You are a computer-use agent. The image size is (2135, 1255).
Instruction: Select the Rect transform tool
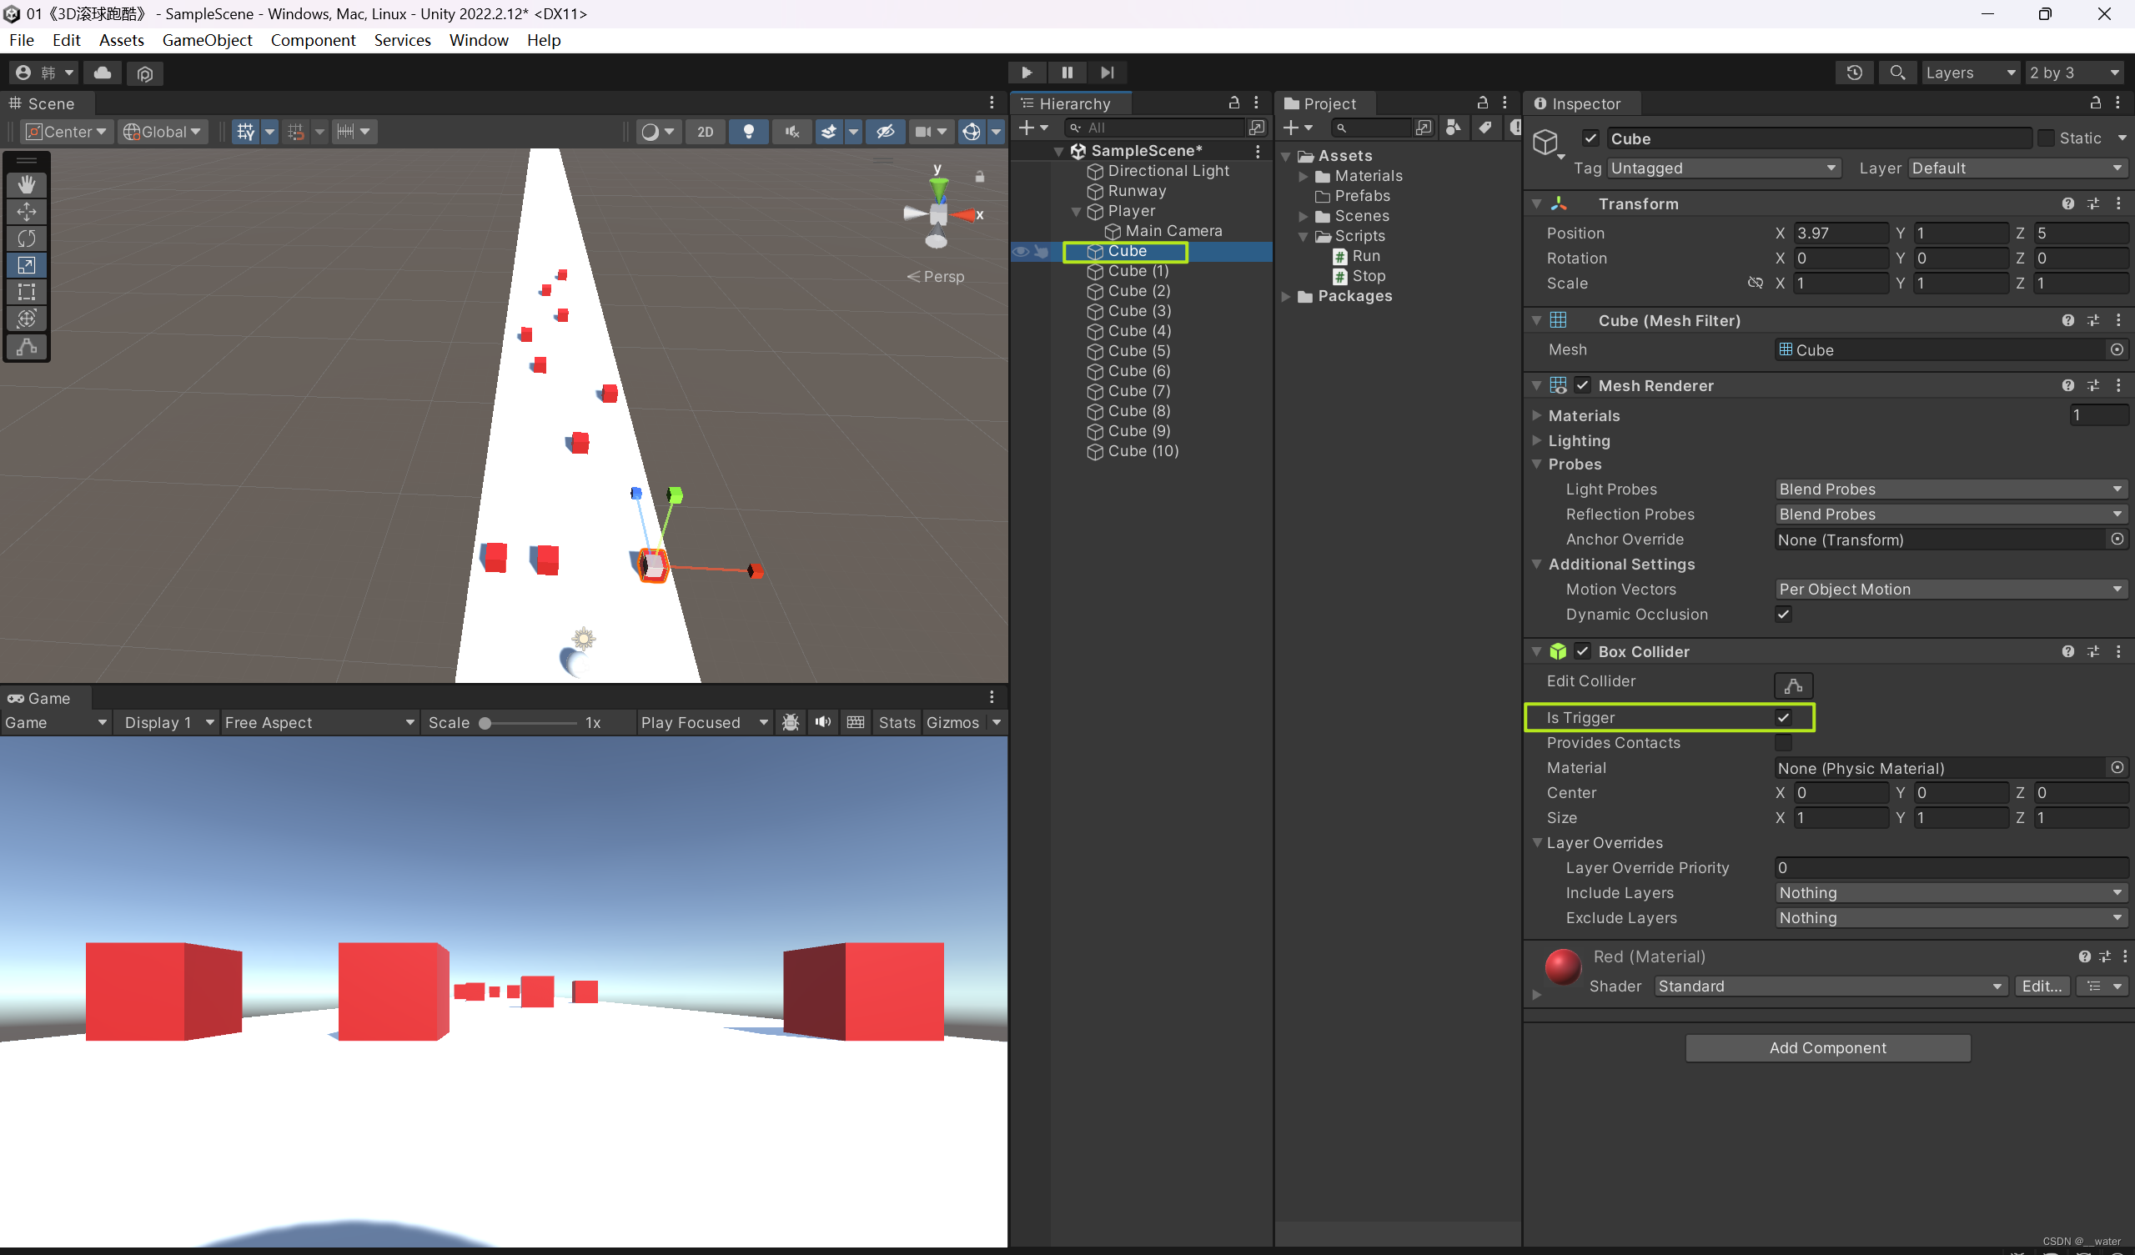[26, 292]
